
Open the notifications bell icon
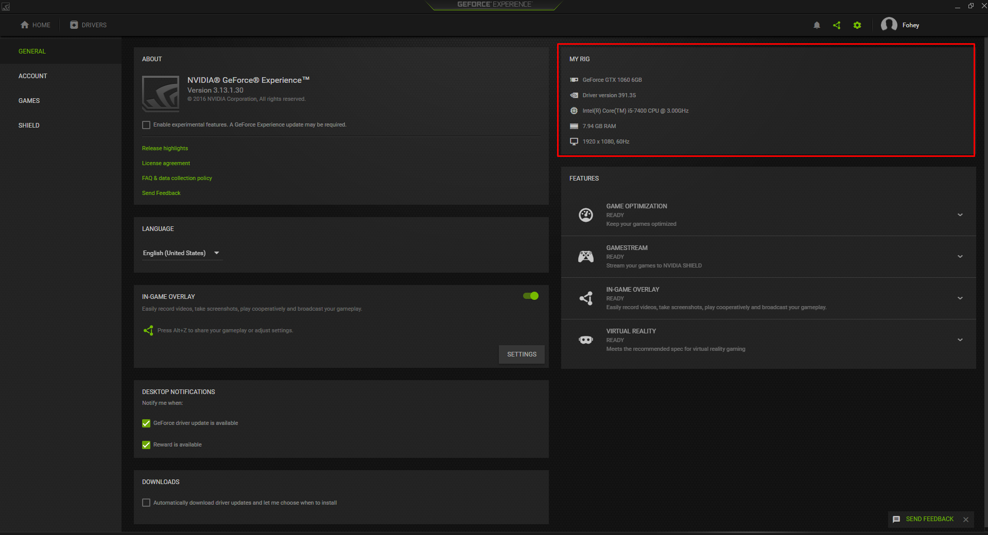817,25
